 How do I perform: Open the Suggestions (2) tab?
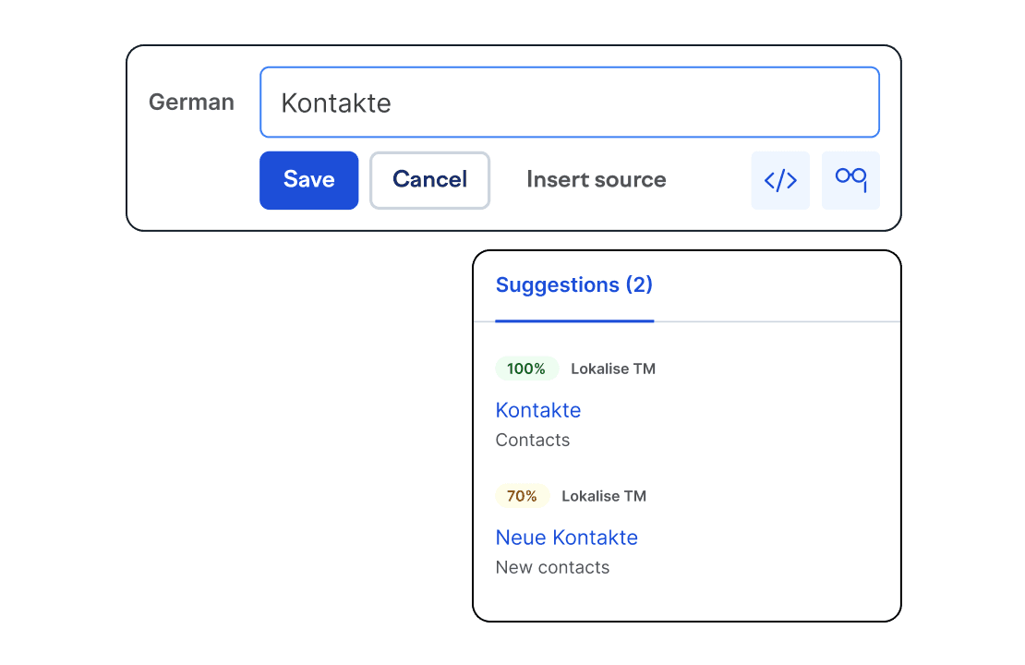(x=573, y=285)
